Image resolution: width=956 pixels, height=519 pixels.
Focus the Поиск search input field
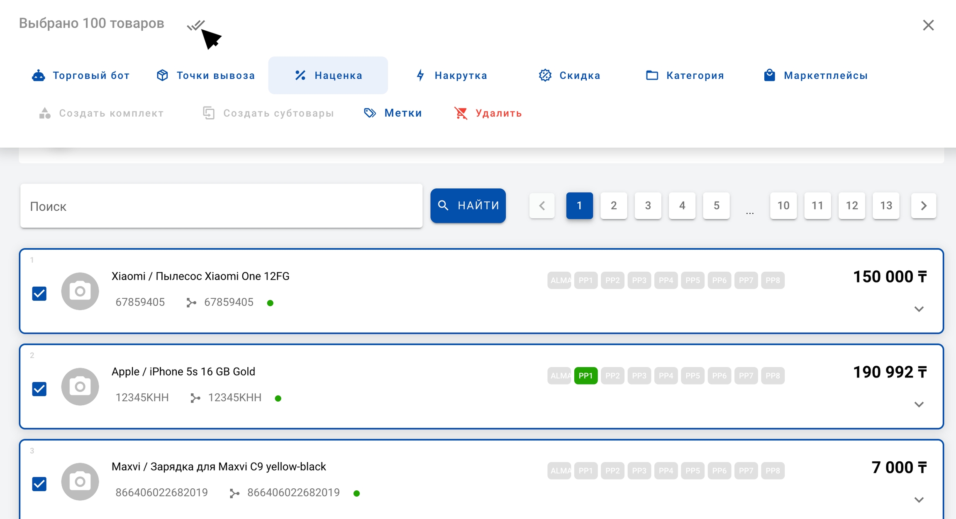pyautogui.click(x=221, y=206)
